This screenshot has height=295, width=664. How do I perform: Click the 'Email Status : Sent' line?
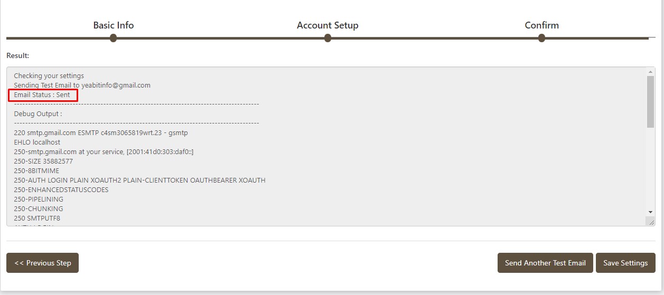(42, 95)
